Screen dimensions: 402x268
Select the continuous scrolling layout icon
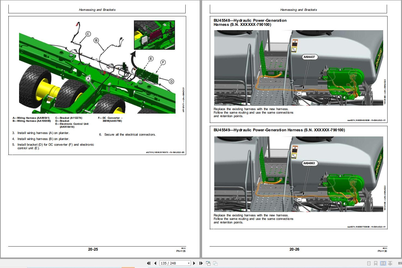point(375,263)
